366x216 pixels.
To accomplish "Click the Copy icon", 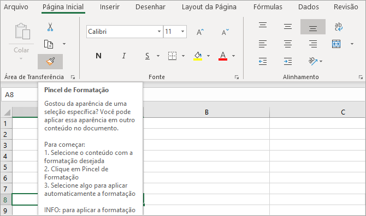I will pos(49,44).
